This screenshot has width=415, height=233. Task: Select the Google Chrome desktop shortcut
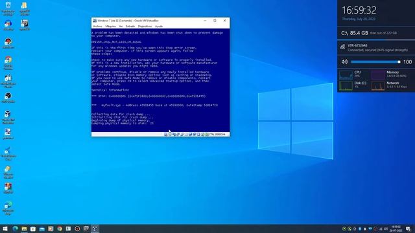[8, 63]
